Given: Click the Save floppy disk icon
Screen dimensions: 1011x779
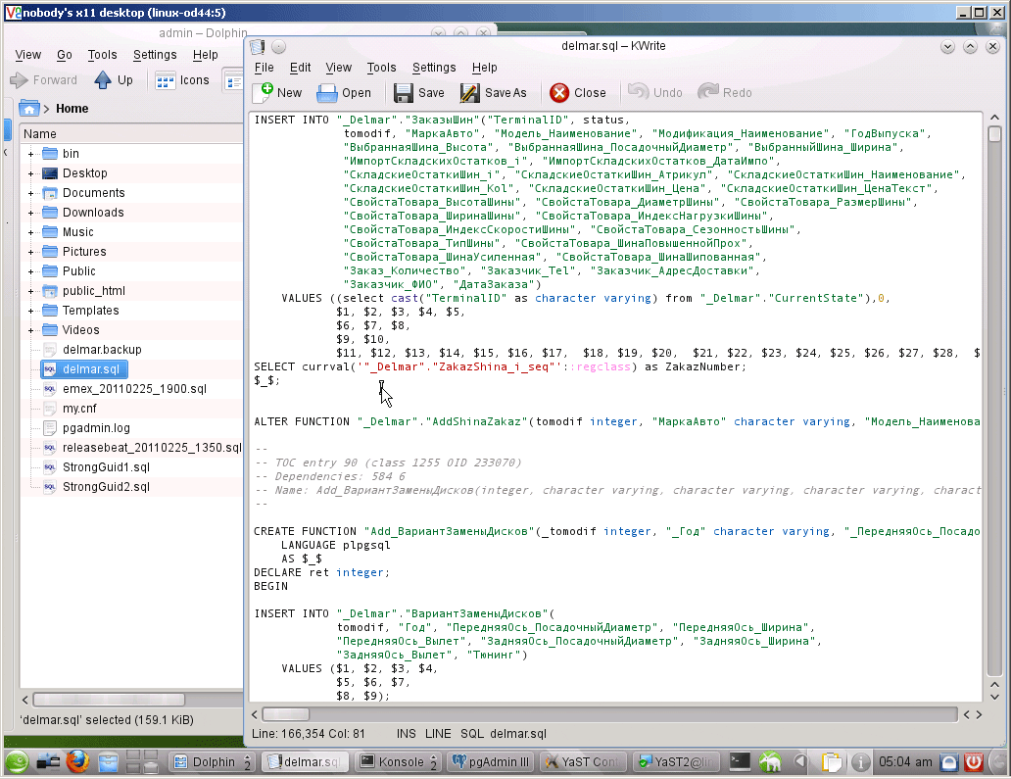Looking at the screenshot, I should pyautogui.click(x=404, y=93).
